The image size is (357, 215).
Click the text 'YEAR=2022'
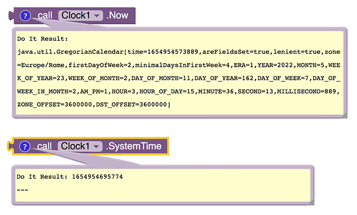275,65
